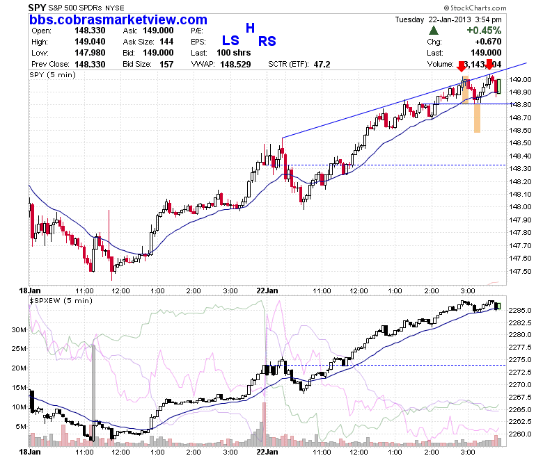
Task: Click the VWAP value 148.529
Action: coord(235,65)
